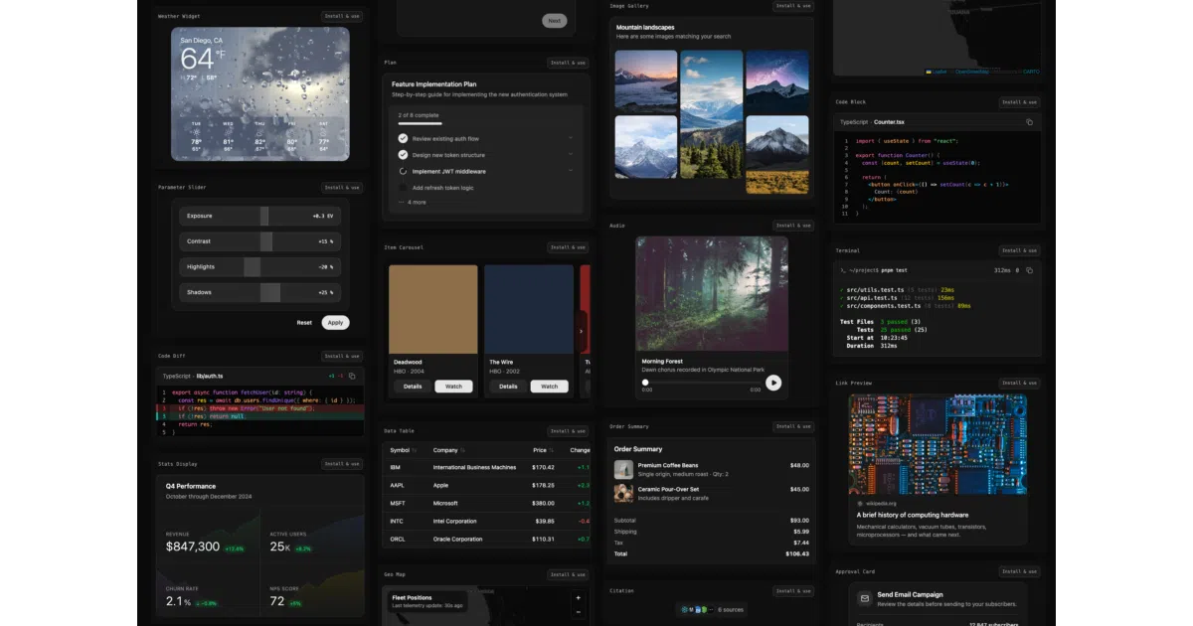Install & use the Item Carousel
This screenshot has height=626, width=1193.
(x=569, y=247)
